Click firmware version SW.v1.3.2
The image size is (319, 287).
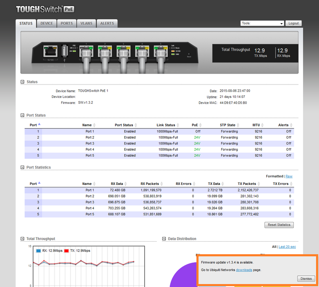[86, 103]
